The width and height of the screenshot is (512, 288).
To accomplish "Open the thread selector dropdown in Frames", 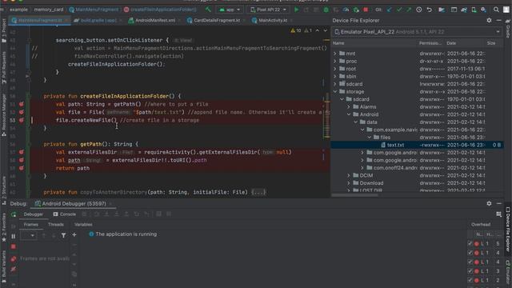I will 29,235.
